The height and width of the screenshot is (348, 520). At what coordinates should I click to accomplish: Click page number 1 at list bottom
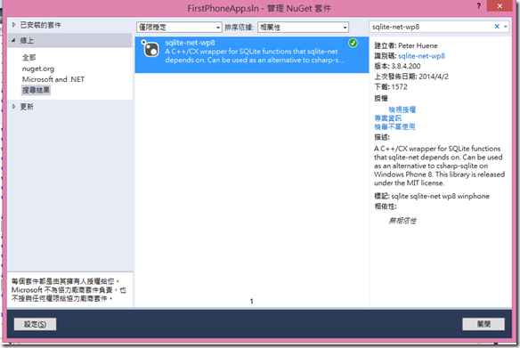coord(252,301)
